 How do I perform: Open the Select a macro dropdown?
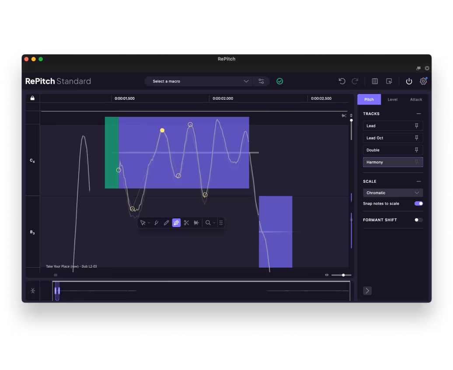click(x=199, y=81)
